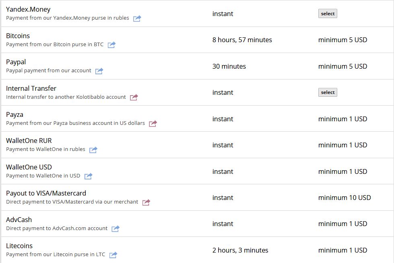Click the share icon beside Yandex.Money description
Screen dimensions: 394x263
tap(137, 18)
